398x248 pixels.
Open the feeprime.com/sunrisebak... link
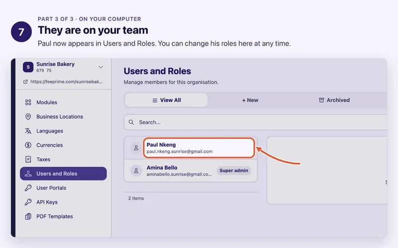click(67, 82)
